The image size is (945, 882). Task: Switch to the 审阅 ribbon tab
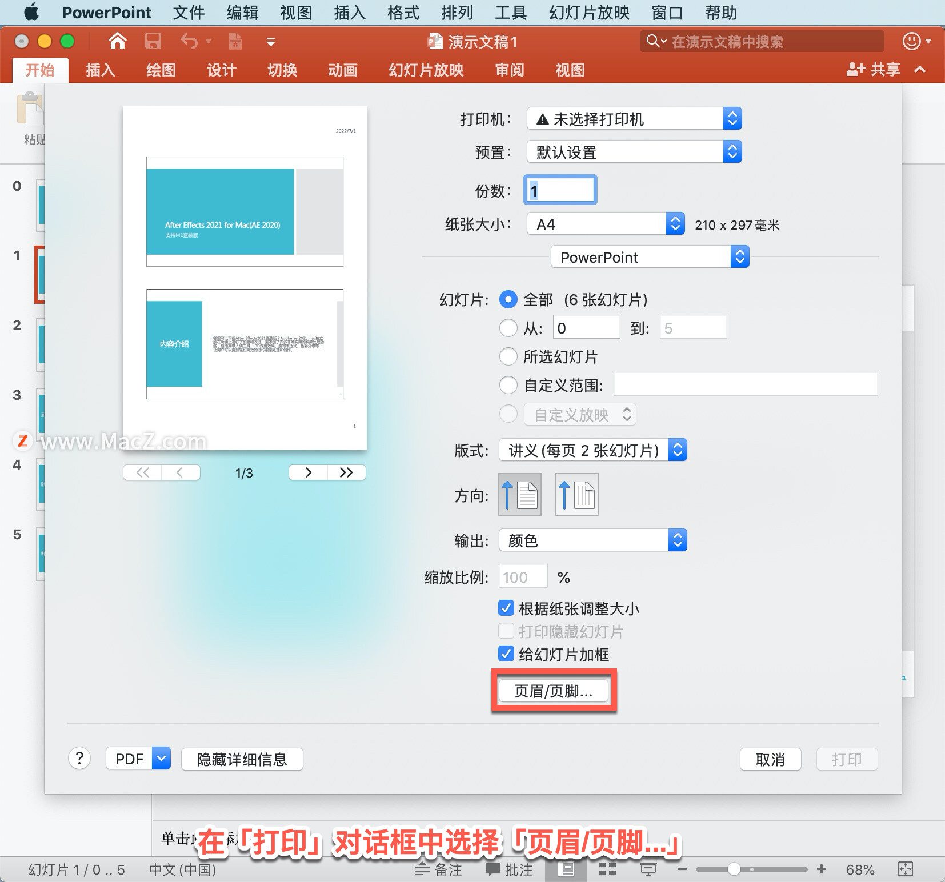coord(510,70)
